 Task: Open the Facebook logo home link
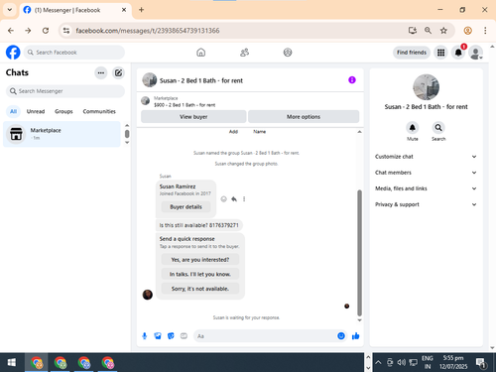[13, 53]
